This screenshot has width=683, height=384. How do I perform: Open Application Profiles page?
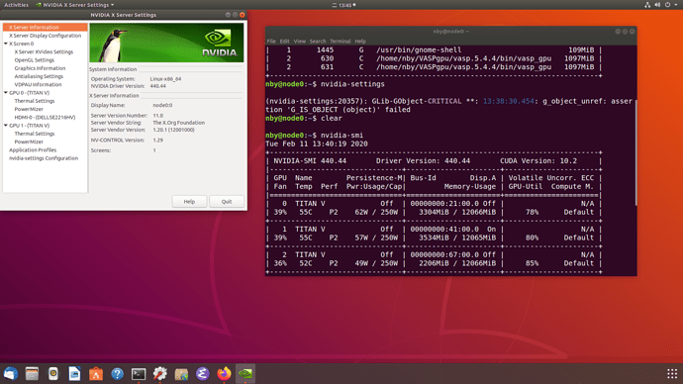click(x=33, y=149)
